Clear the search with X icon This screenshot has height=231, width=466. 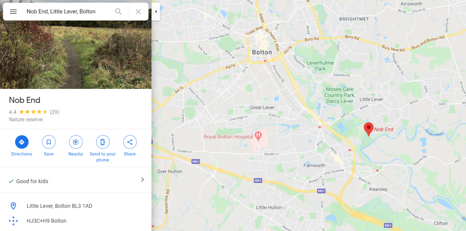click(138, 12)
